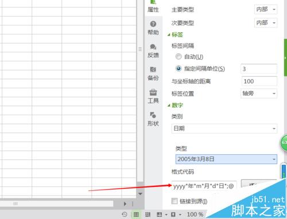
Task: Select 指定间隔单位(S) radio button
Action: (x=179, y=68)
